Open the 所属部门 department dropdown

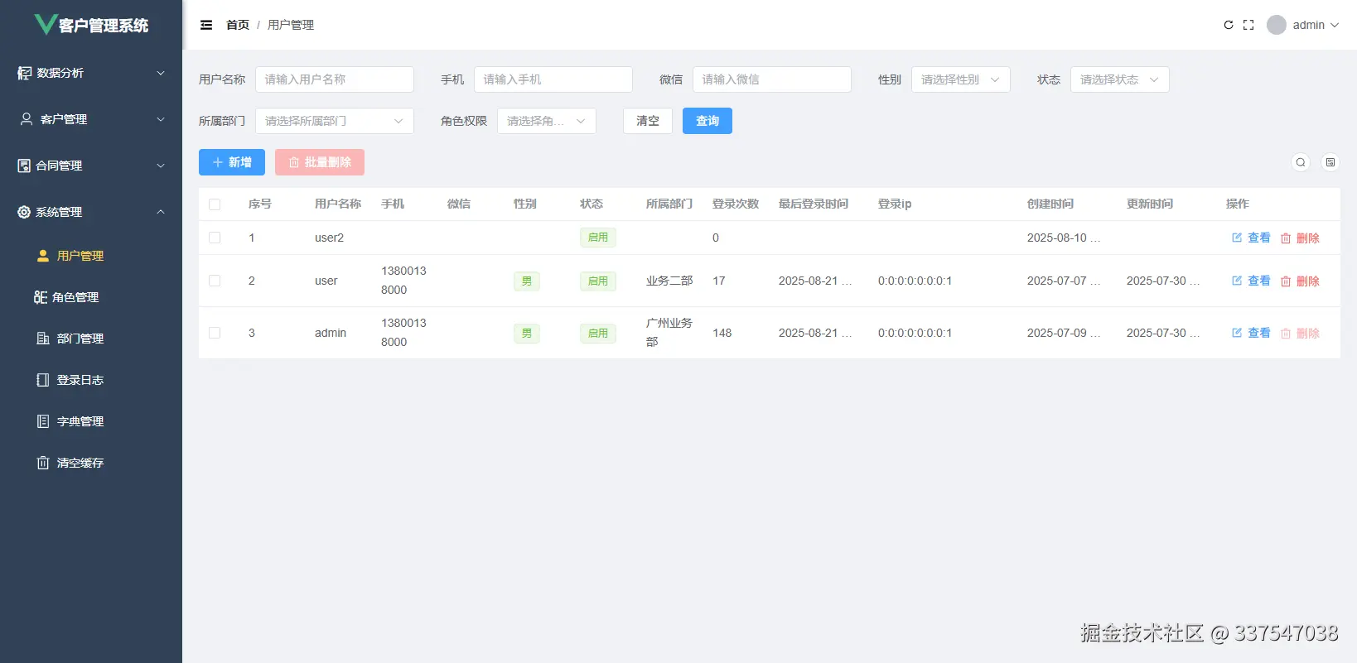[335, 121]
